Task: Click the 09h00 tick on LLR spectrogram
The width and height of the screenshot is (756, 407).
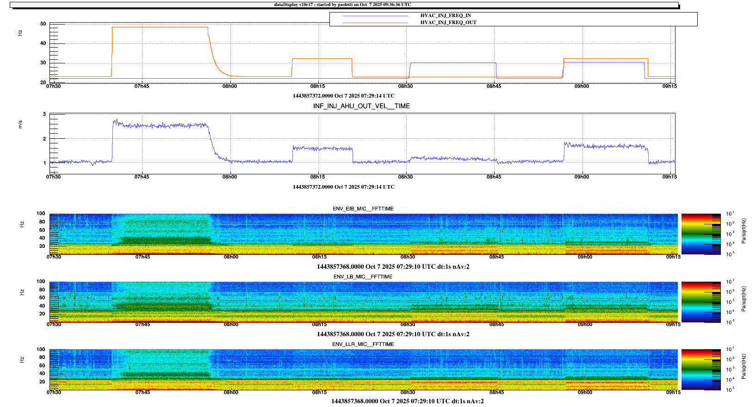Action: [x=585, y=392]
